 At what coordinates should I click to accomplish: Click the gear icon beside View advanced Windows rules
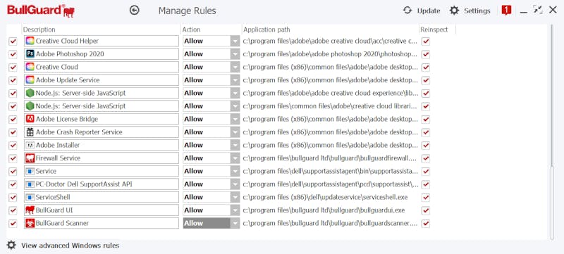11,245
